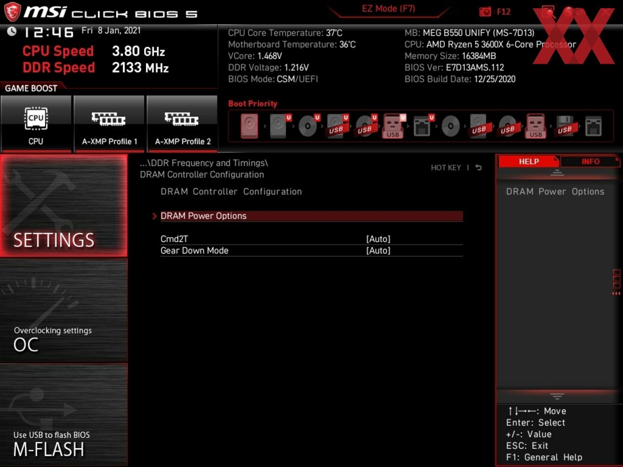Select the last network boot icon in Boot Priority

593,126
